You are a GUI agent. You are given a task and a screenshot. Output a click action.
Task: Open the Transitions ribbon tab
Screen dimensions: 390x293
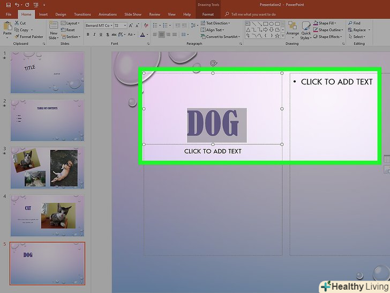pyautogui.click(x=82, y=14)
